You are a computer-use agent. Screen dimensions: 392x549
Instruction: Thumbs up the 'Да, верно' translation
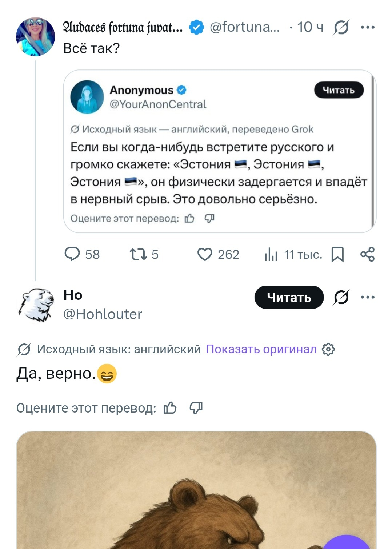170,408
